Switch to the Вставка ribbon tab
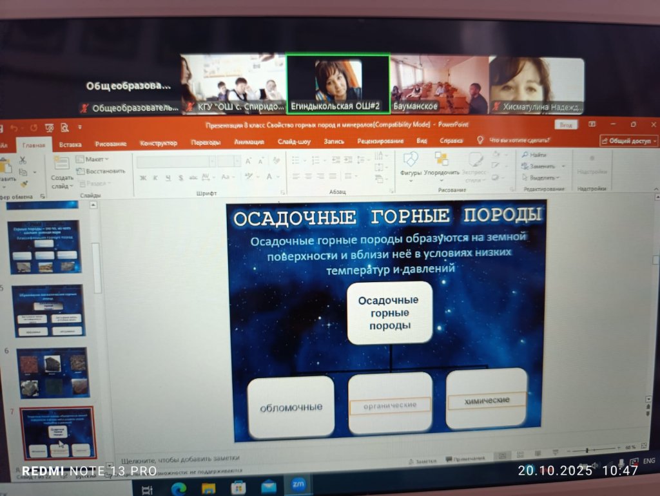The image size is (660, 496). (70, 142)
